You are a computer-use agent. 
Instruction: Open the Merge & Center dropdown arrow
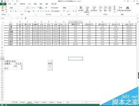point(61,11)
